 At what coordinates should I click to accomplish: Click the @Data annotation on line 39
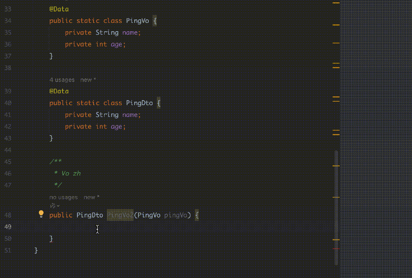(x=59, y=91)
